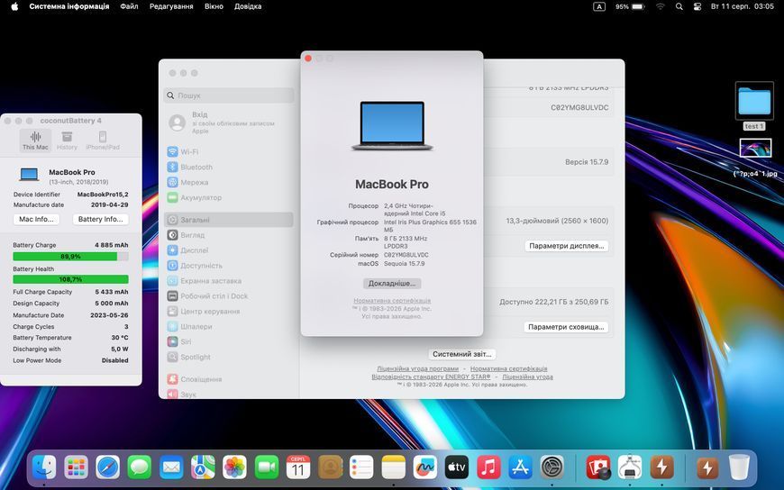Viewport: 784px width, 490px height.
Task: Open the Messages app in the Dock
Action: [140, 468]
